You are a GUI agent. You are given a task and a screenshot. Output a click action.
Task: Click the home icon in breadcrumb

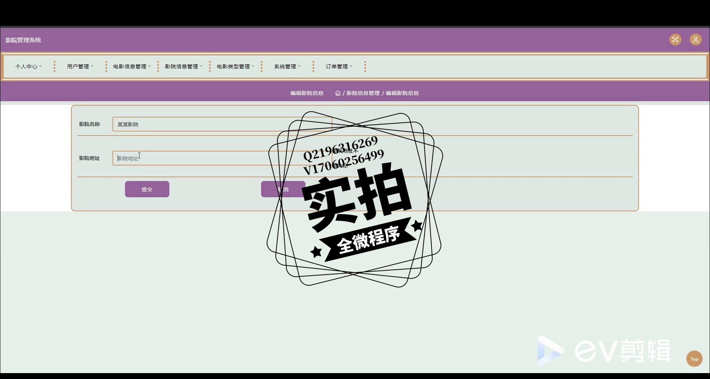pos(338,93)
